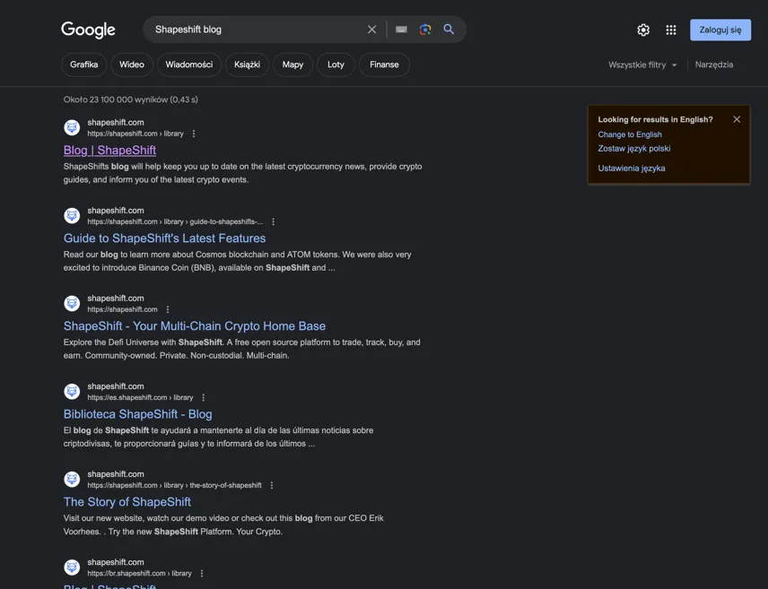This screenshot has height=589, width=768.
Task: Click the Google logo
Action: click(88, 30)
